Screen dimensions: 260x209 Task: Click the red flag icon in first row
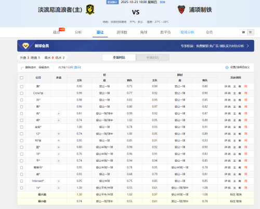click(x=245, y=87)
